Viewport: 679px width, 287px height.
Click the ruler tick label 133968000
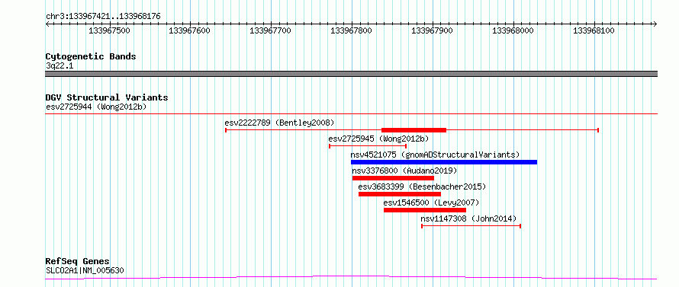513,31
